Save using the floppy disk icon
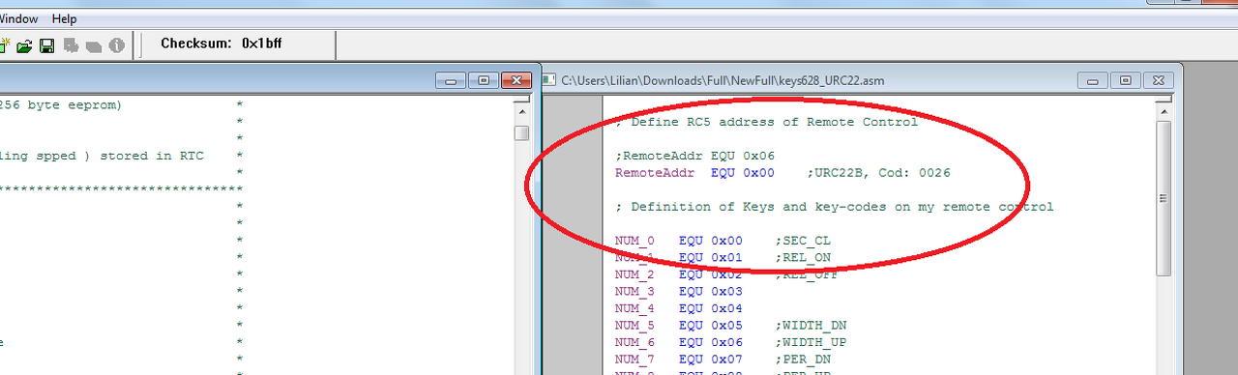The height and width of the screenshot is (375, 1238). coord(46,45)
